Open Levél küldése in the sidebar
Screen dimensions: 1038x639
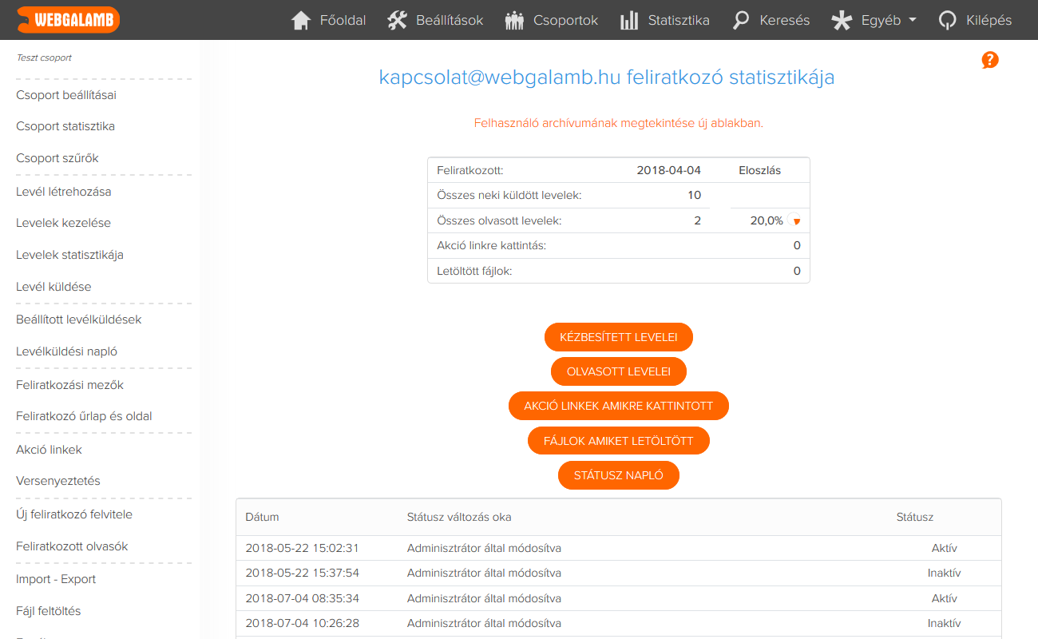click(53, 287)
